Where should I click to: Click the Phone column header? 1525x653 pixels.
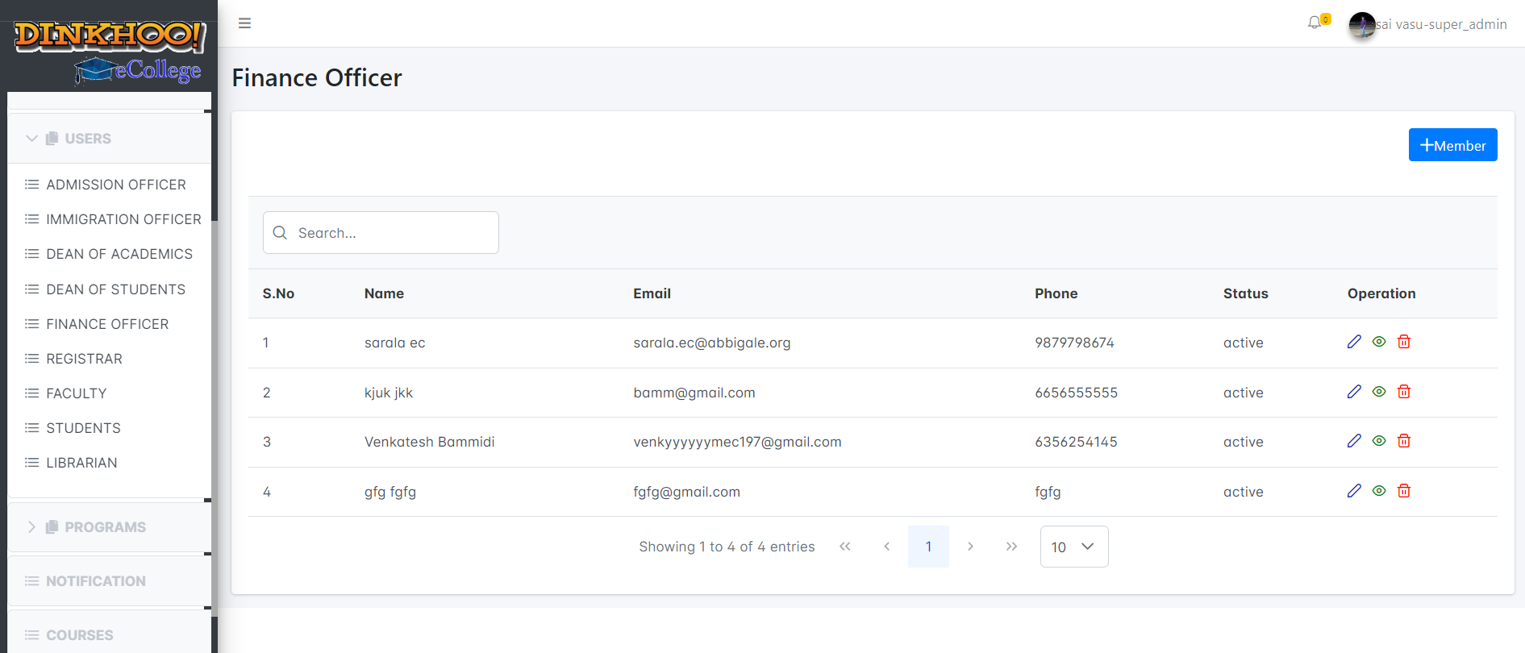pyautogui.click(x=1056, y=293)
